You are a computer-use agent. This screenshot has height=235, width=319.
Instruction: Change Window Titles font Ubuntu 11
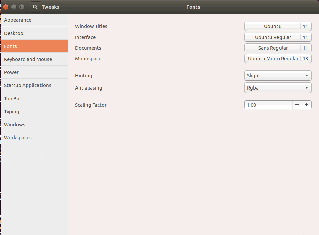click(x=278, y=26)
